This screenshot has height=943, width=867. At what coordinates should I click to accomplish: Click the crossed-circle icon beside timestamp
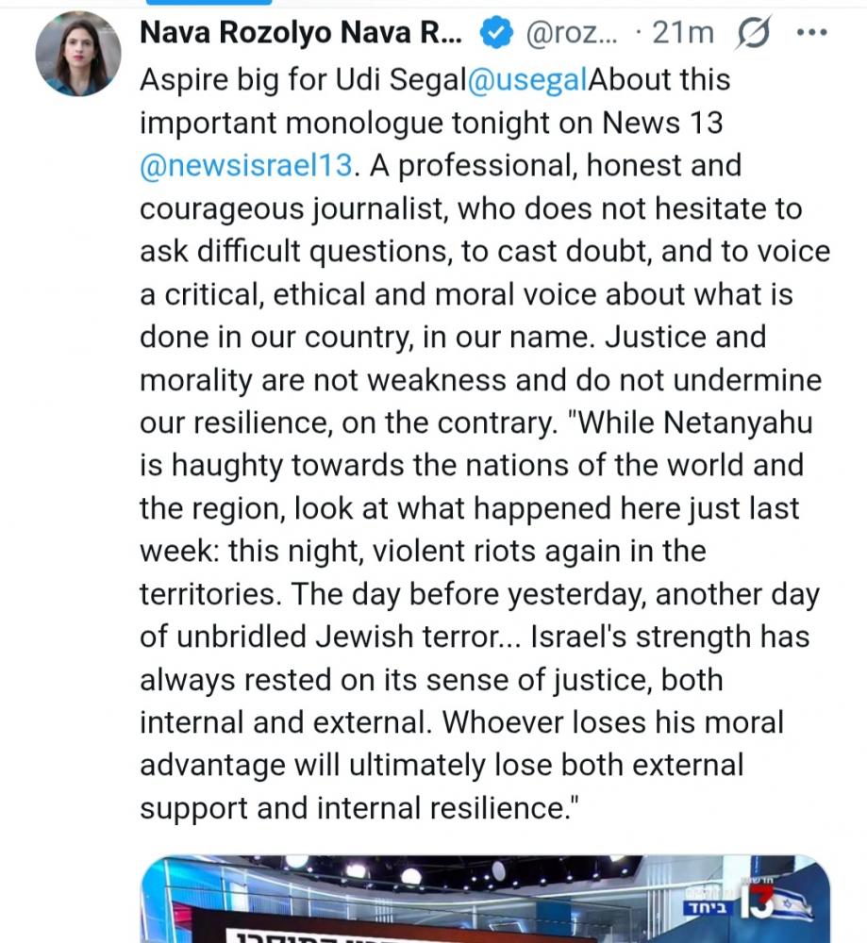coord(749,34)
